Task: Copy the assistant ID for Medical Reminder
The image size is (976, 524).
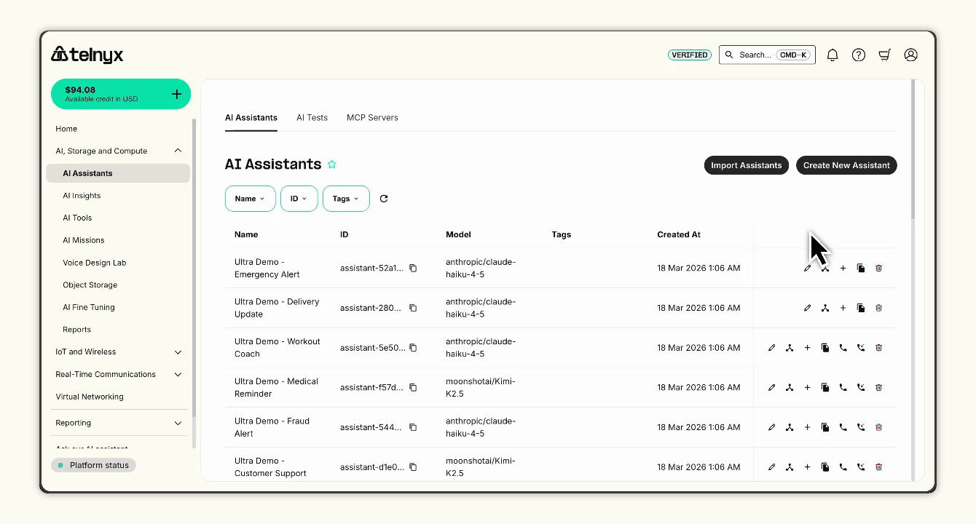Action: coord(413,388)
